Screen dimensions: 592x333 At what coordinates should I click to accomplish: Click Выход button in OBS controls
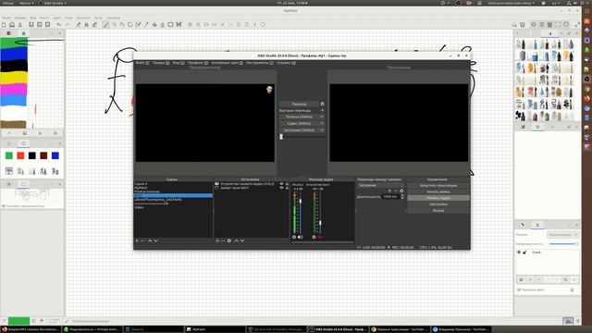438,211
